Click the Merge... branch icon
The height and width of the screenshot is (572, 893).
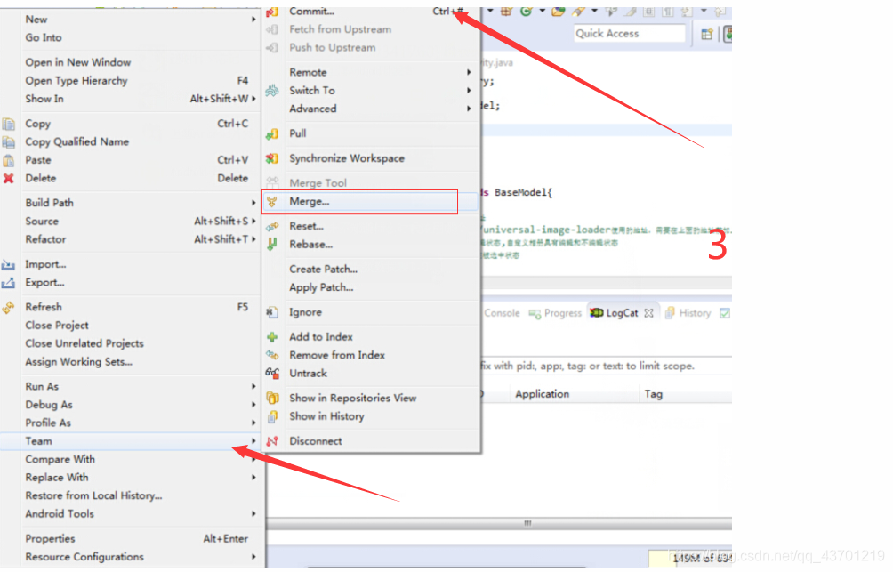tap(272, 202)
